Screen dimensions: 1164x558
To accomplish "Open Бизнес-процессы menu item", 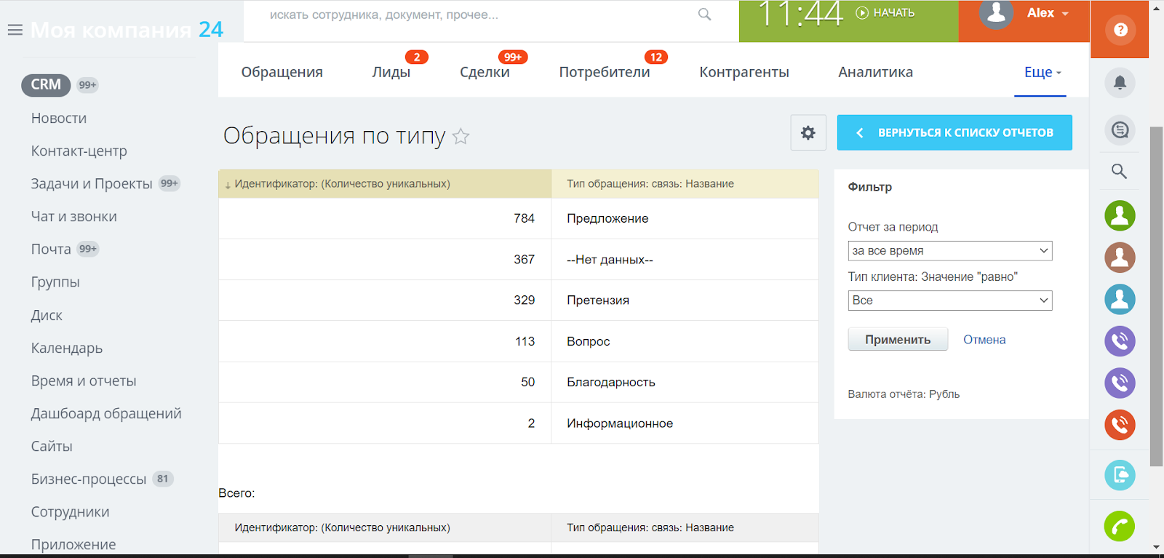I will pyautogui.click(x=89, y=479).
